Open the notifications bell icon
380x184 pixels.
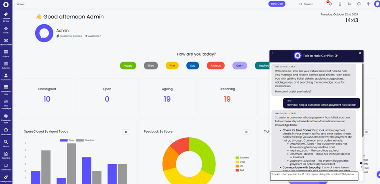330,4
